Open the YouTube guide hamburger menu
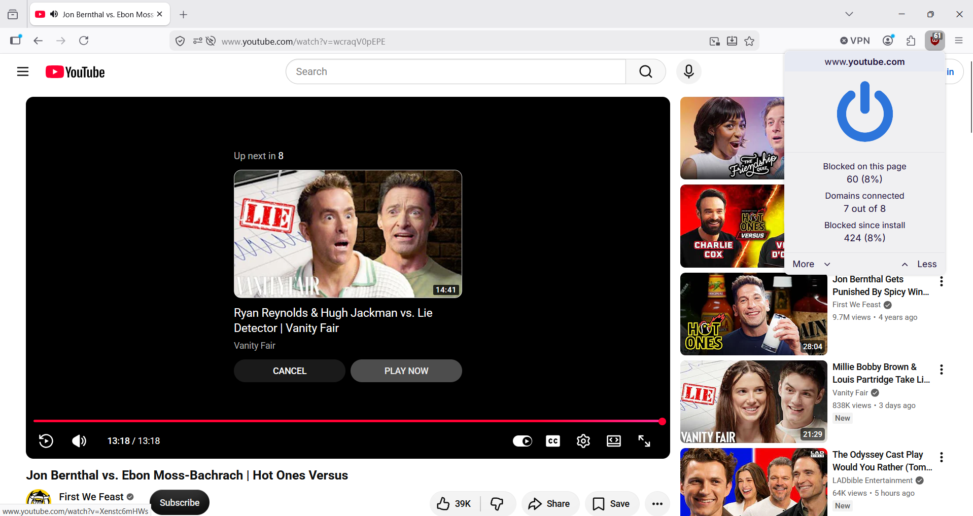This screenshot has height=516, width=973. coord(23,71)
